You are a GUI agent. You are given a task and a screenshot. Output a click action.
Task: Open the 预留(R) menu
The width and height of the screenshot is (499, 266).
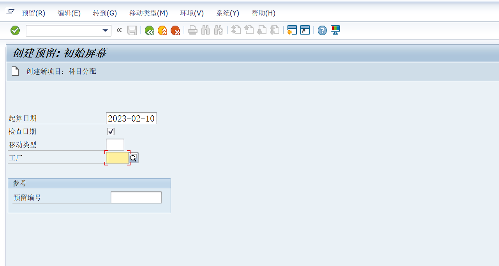coord(34,13)
